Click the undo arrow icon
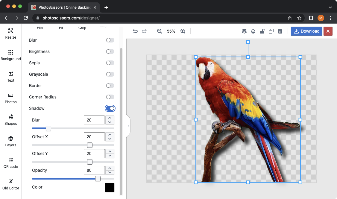Screen dimensions: 337x199 click(135, 31)
